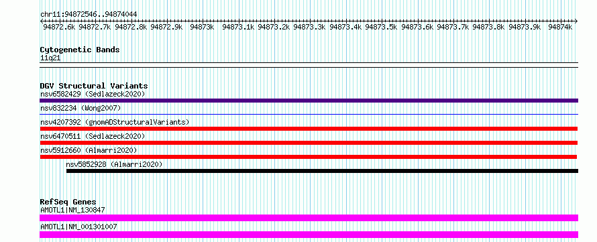Click the 94873.5k ruler position
The height and width of the screenshot is (242, 597).
pos(381,27)
